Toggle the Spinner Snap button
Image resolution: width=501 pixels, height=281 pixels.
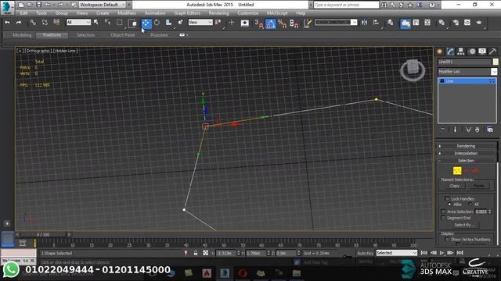294,23
